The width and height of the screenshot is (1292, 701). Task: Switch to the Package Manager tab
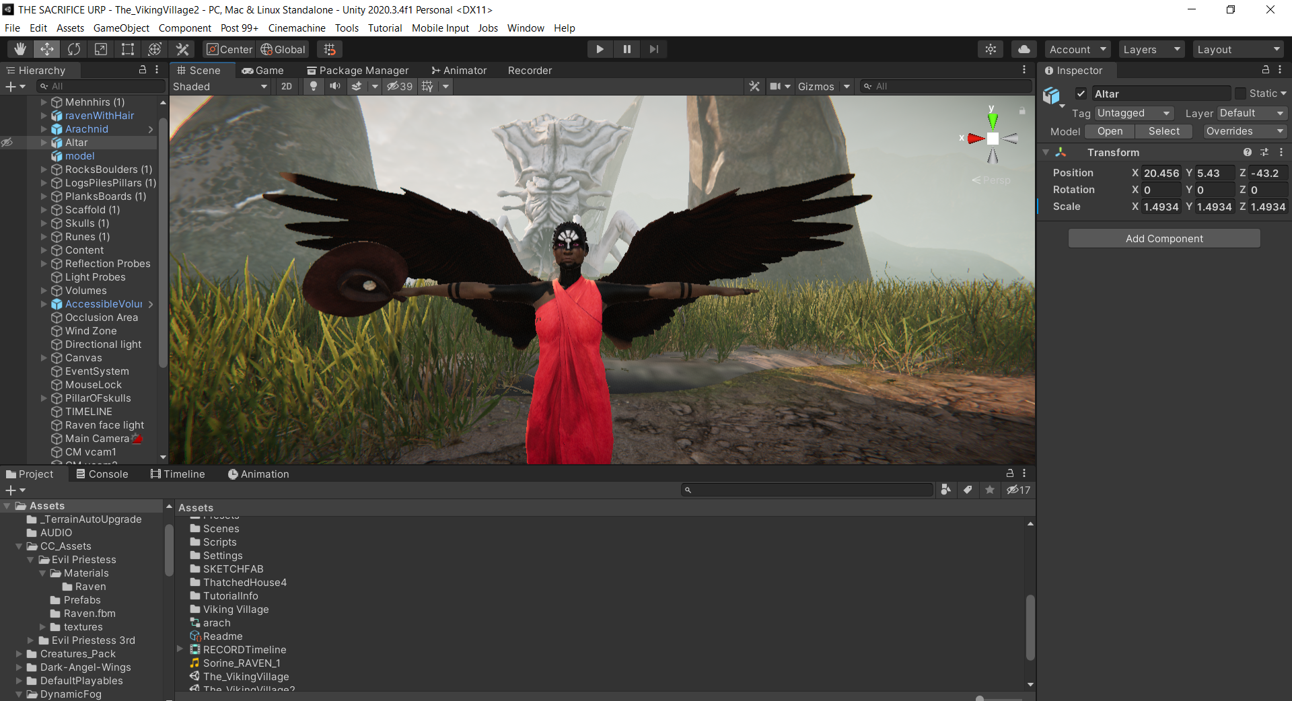point(357,70)
